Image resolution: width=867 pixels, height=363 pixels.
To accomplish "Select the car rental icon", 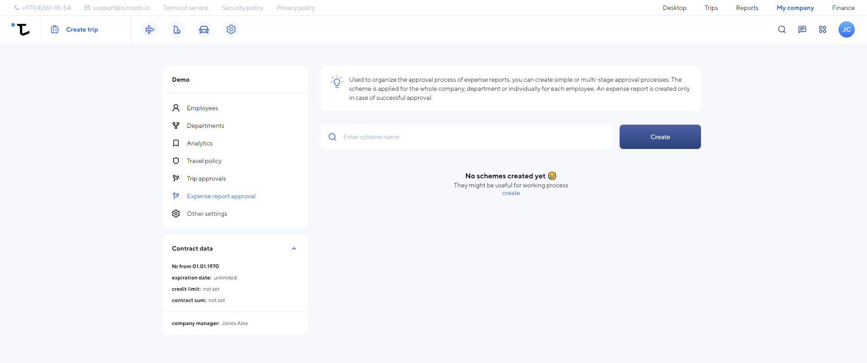I will 204,29.
